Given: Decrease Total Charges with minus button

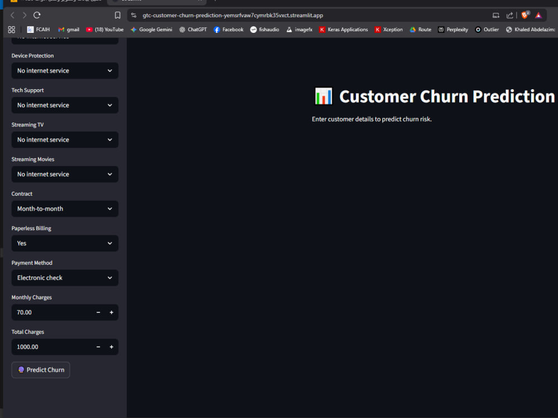Looking at the screenshot, I should (x=98, y=347).
